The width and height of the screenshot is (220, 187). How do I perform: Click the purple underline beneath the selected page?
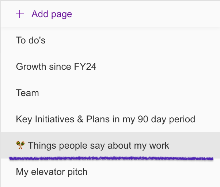(110, 159)
